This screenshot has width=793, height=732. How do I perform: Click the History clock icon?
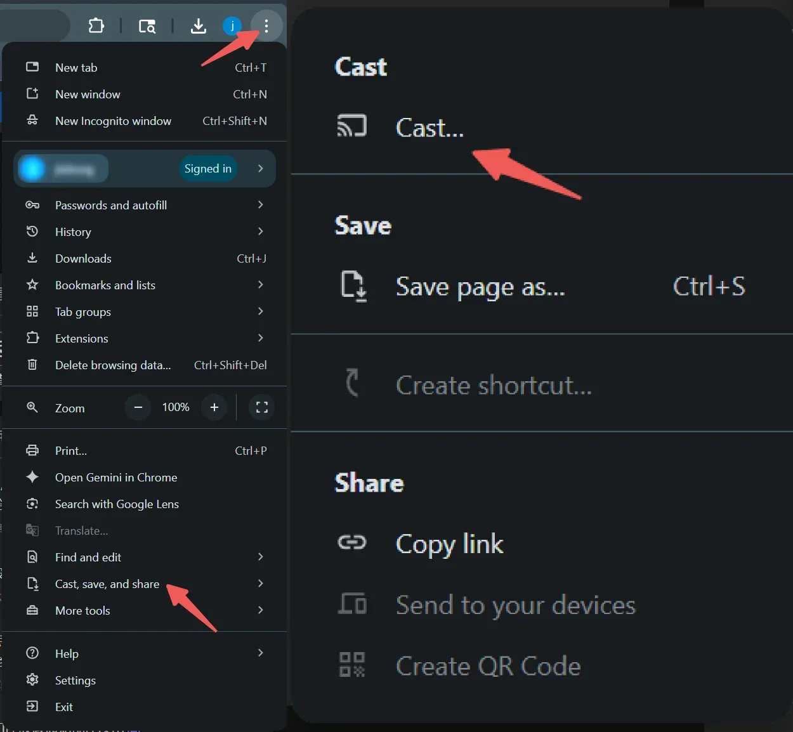pyautogui.click(x=32, y=232)
